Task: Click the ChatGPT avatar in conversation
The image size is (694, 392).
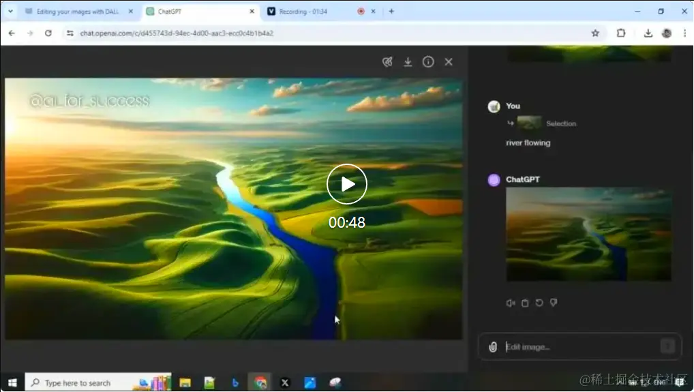Action: [494, 180]
